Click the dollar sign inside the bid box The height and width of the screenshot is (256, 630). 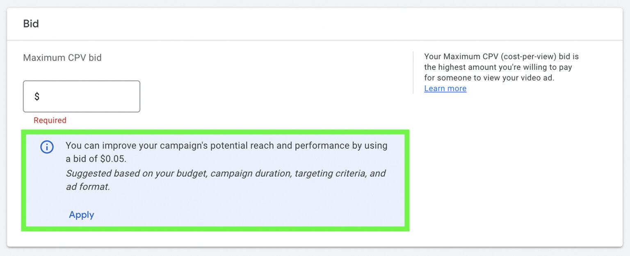coord(36,96)
